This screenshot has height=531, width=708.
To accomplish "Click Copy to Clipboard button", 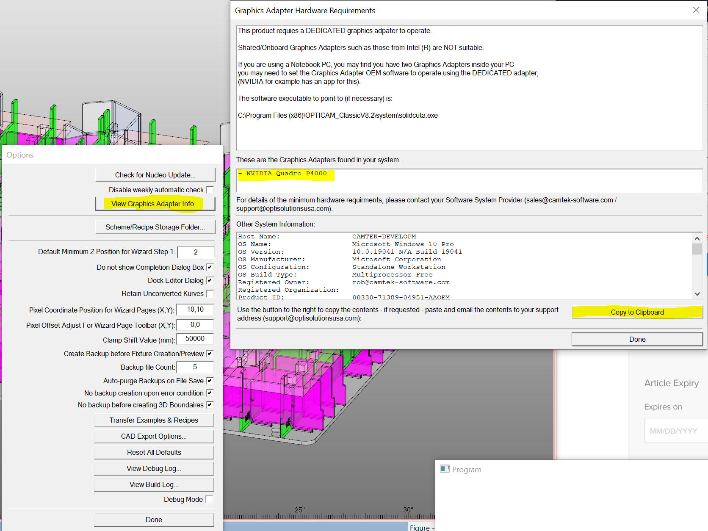I will tap(637, 312).
